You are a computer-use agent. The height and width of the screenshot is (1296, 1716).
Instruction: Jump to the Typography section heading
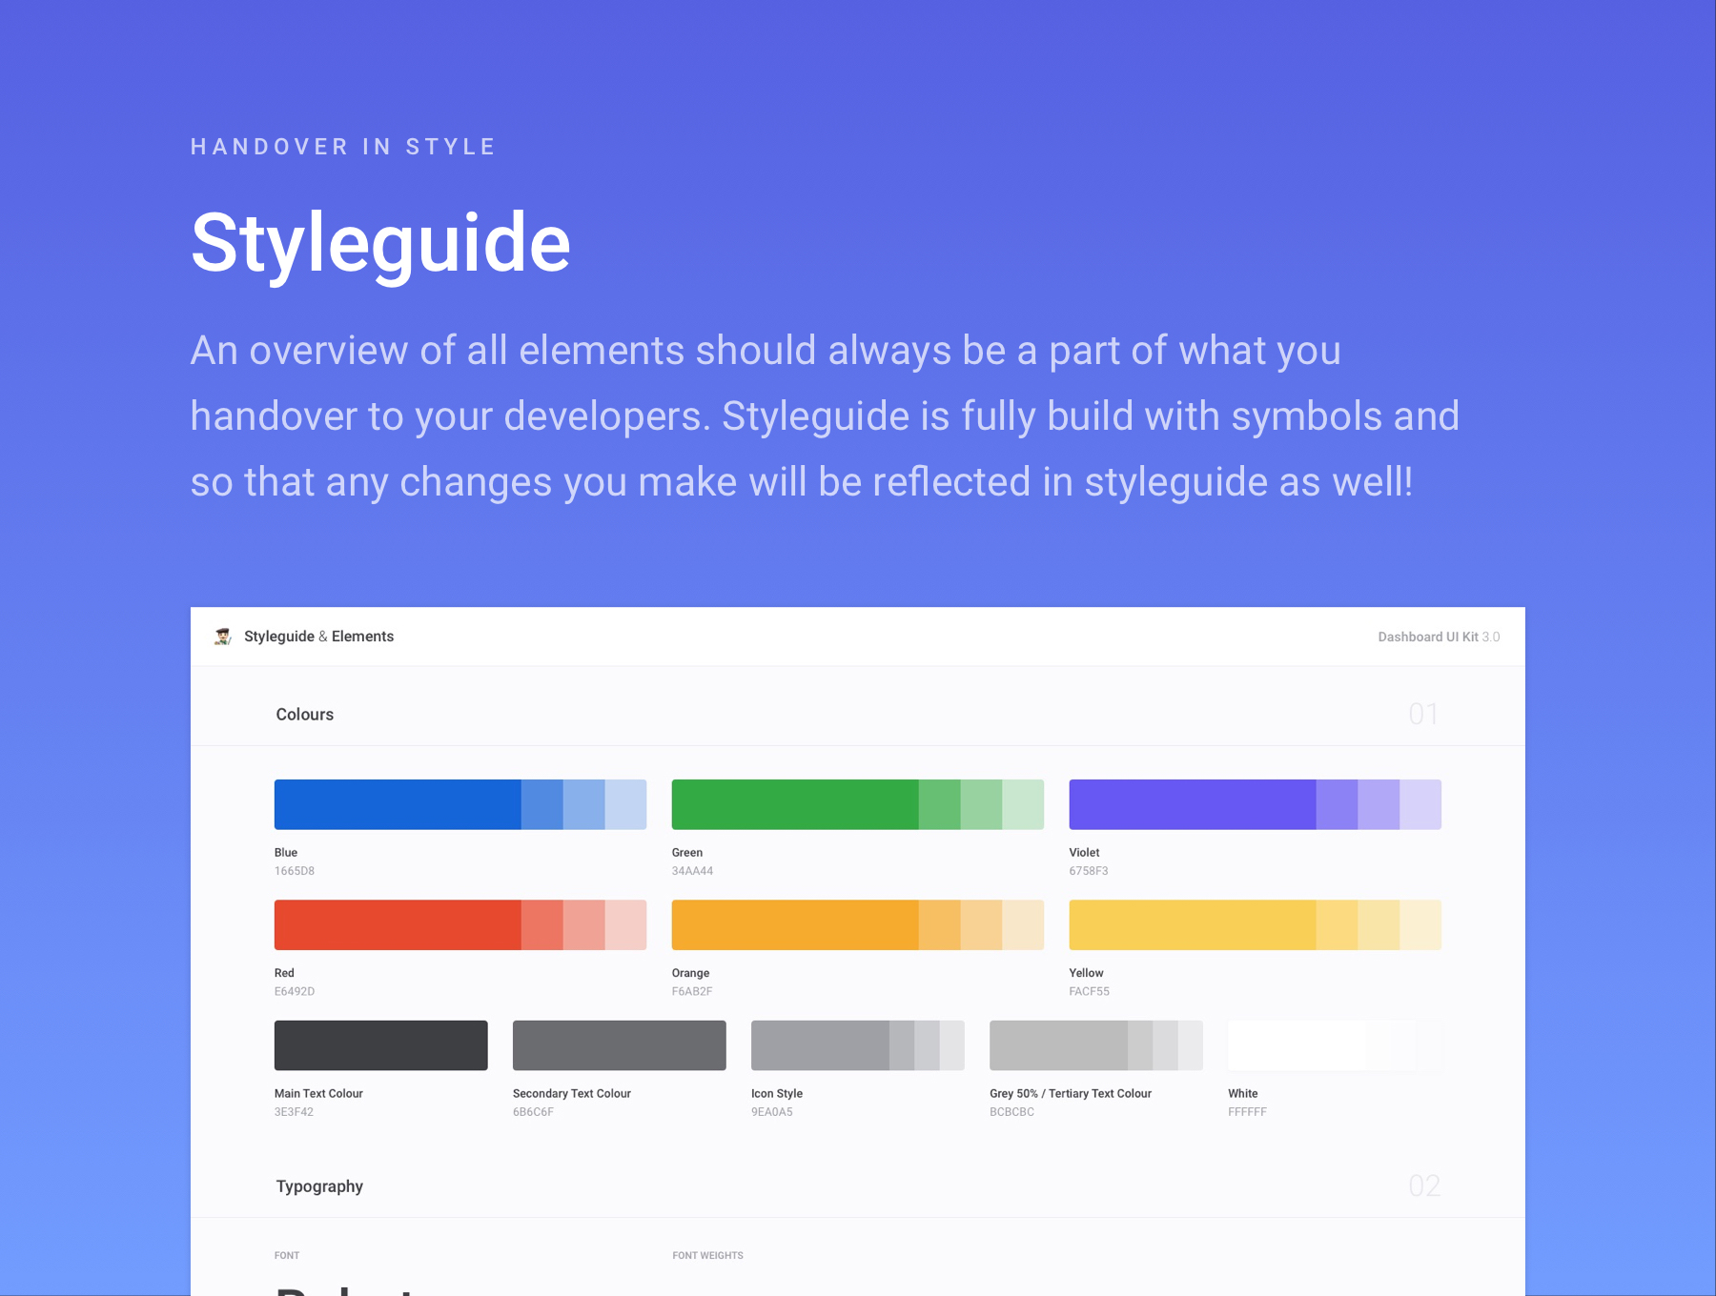tap(319, 1186)
